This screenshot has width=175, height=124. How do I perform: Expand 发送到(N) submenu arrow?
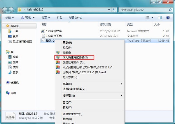point(121,95)
